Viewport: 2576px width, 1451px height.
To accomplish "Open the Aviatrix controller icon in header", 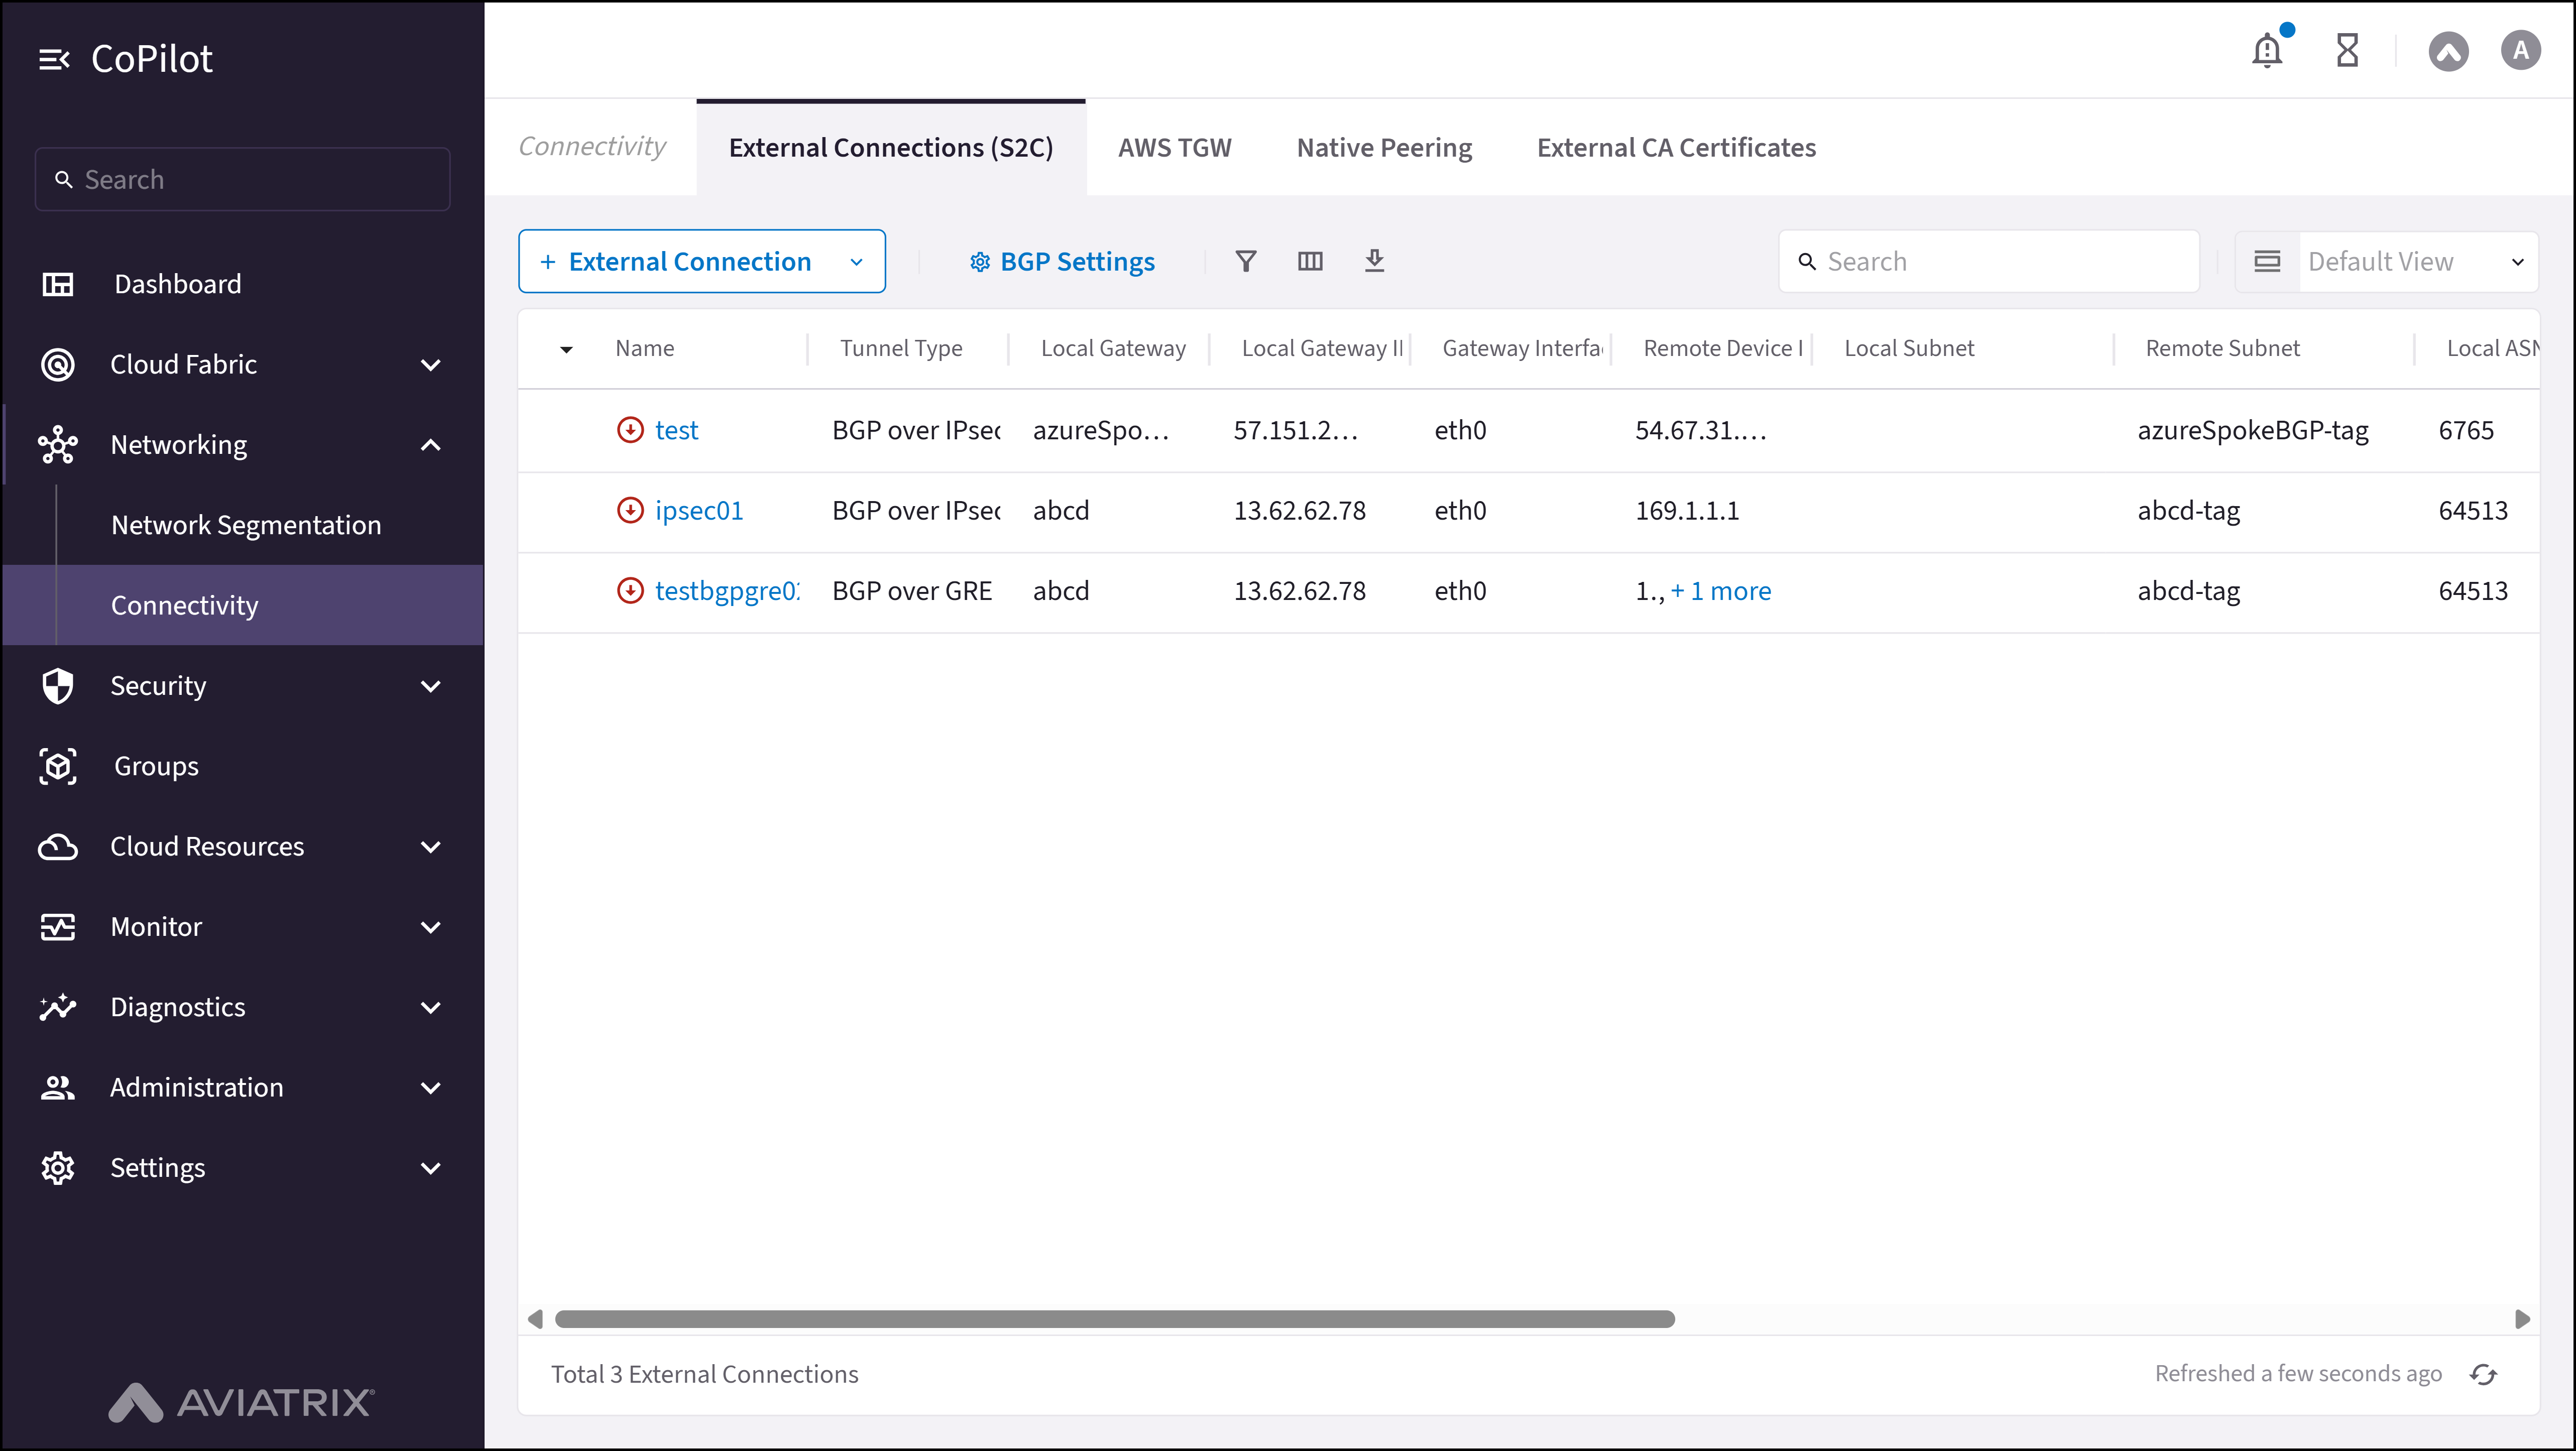I will coord(2448,51).
